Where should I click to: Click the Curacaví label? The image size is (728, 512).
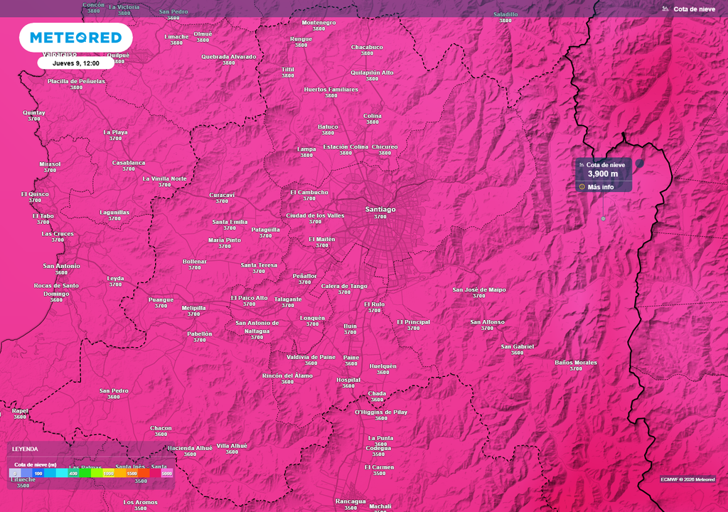point(222,195)
